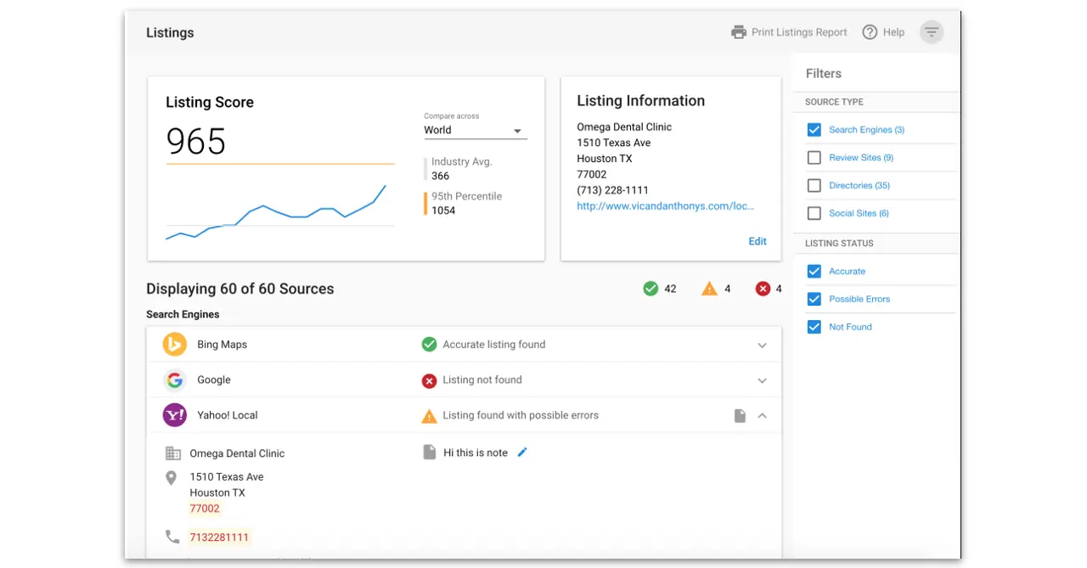Screen dimensions: 1087x568
Task: Click the location pin icon by address
Action: (x=172, y=479)
